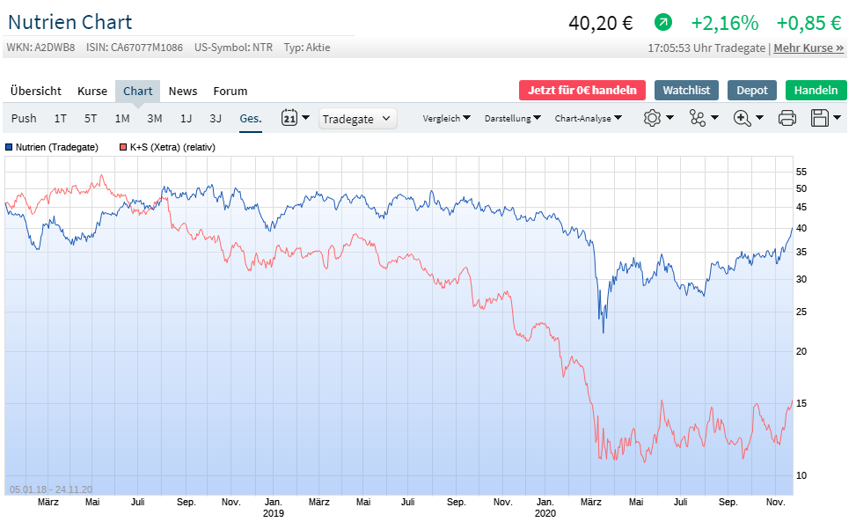Click the zoom magnifier icon
Screen dimensions: 856x522
742,118
